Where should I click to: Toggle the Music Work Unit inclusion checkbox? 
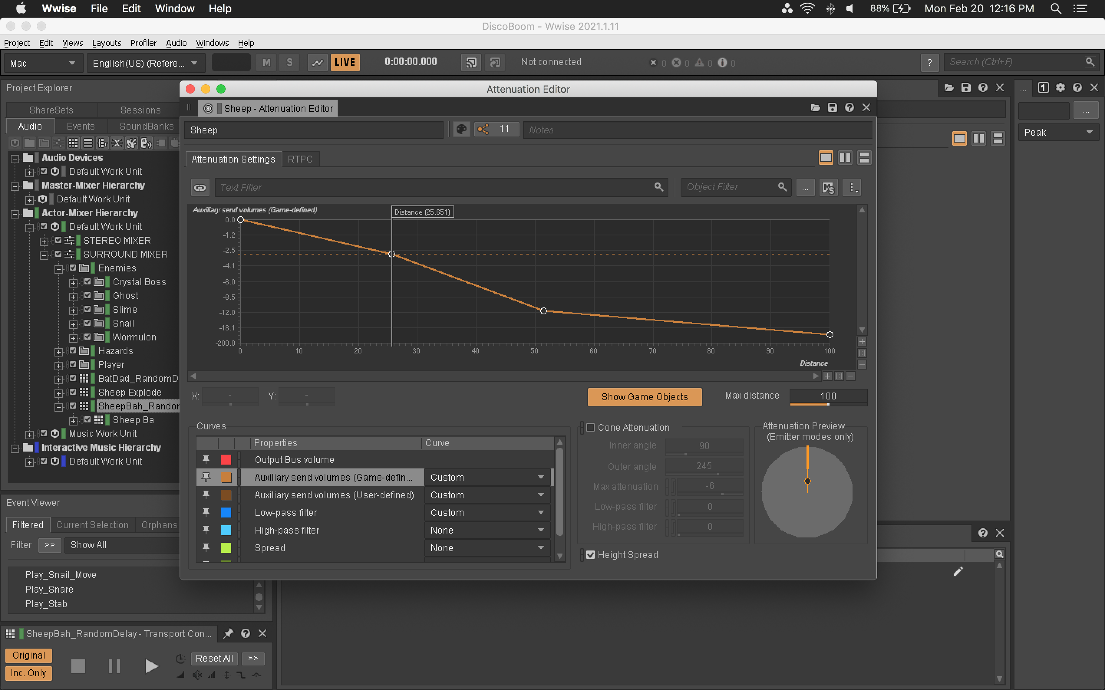(44, 433)
